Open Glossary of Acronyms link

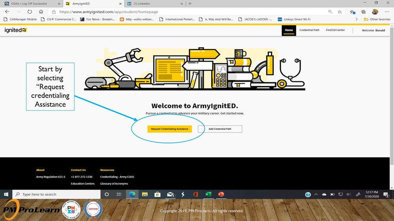coord(114,184)
